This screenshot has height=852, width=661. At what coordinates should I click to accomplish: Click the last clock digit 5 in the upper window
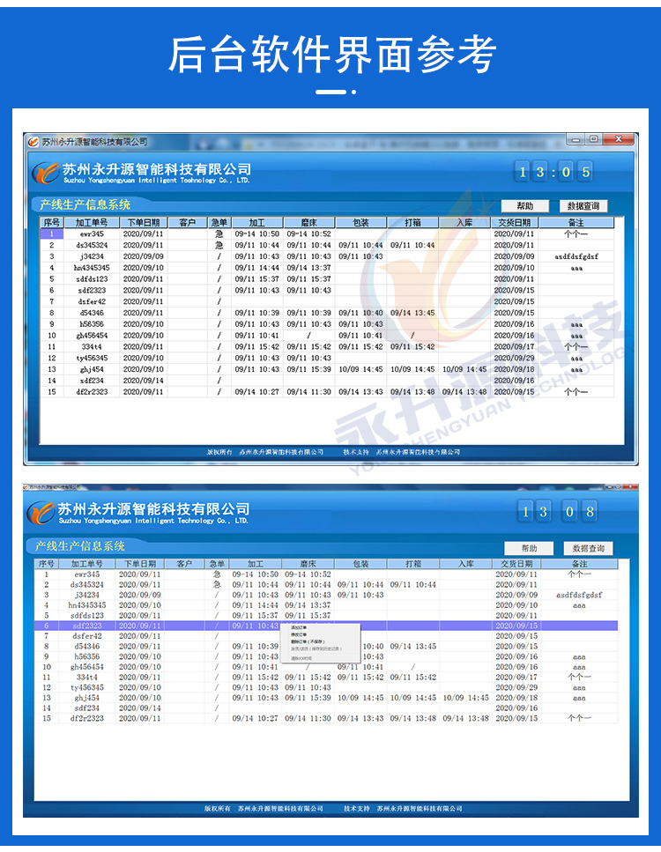(586, 172)
